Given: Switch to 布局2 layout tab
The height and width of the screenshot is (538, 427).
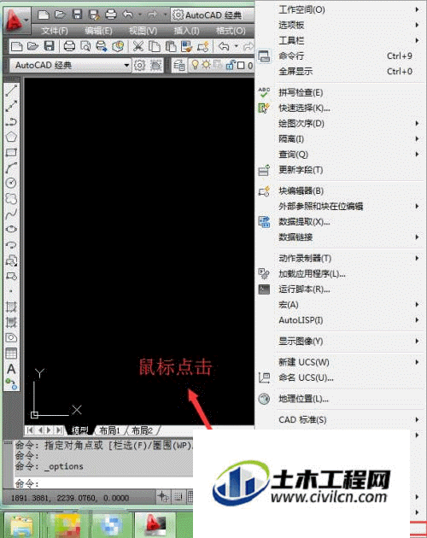Looking at the screenshot, I should click(x=142, y=430).
